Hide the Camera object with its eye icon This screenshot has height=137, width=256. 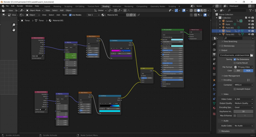coord(249,21)
